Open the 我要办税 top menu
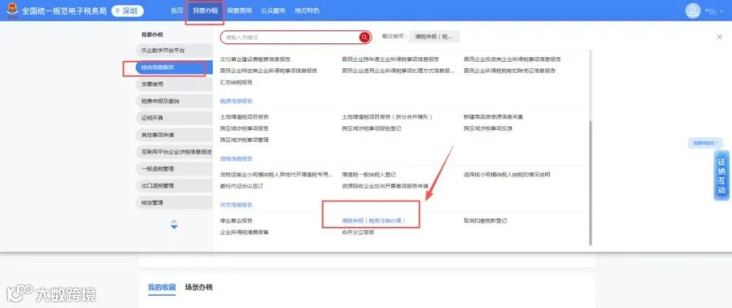 pyautogui.click(x=205, y=11)
